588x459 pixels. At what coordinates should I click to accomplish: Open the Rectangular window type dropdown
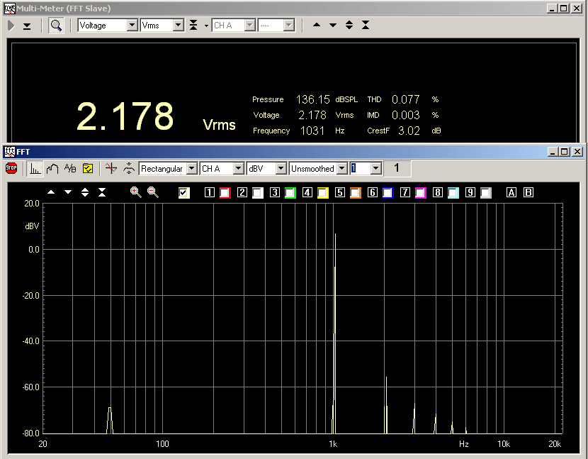191,169
